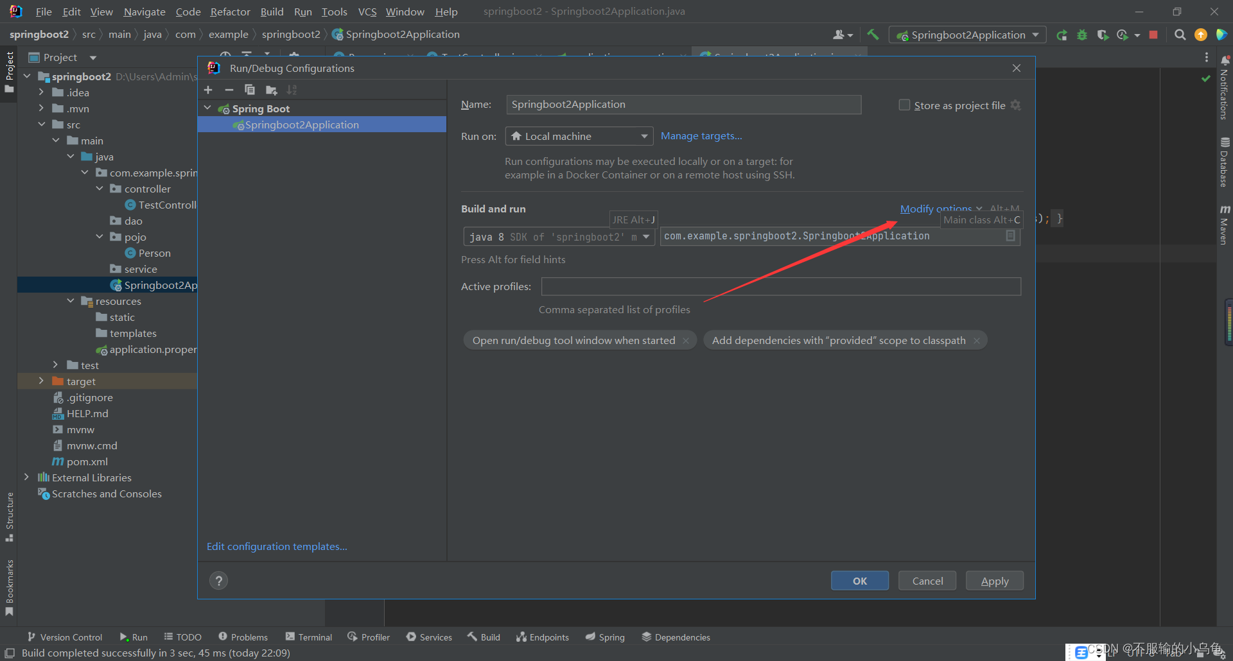1233x661 pixels.
Task: Switch to the Problems tool tab
Action: click(x=243, y=637)
